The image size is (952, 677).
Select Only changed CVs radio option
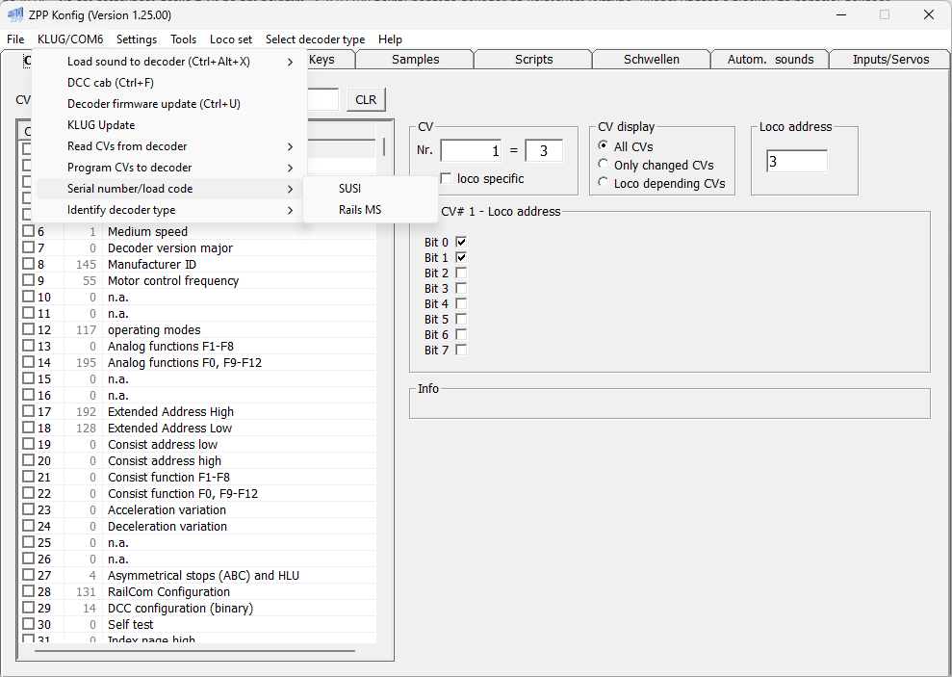tap(604, 165)
